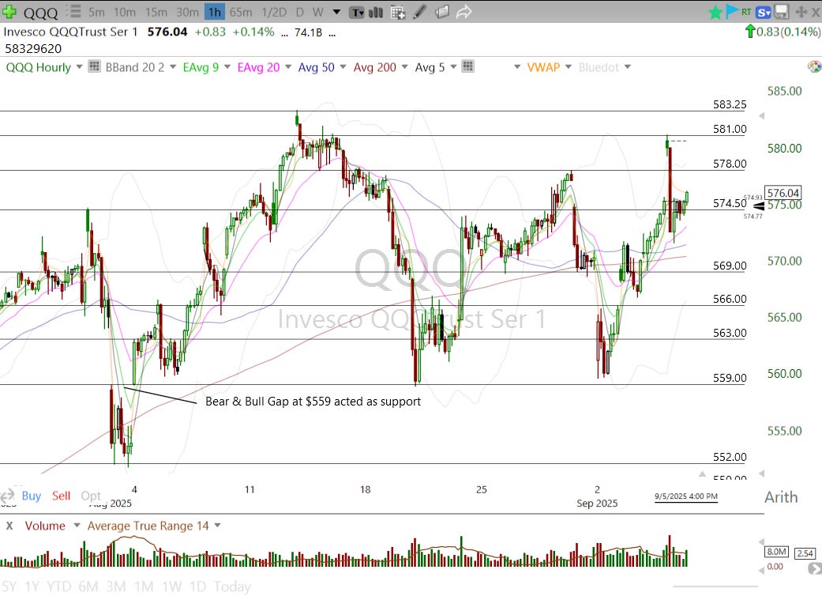Open the Volume indicator dropdown
This screenshot has width=822, height=596.
coord(77,525)
